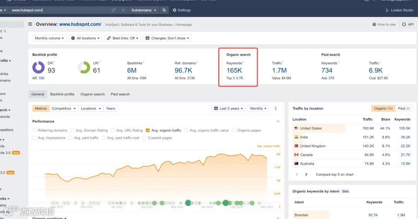Clear the URL field with the X icon
The image size is (418, 219).
(x=123, y=10)
